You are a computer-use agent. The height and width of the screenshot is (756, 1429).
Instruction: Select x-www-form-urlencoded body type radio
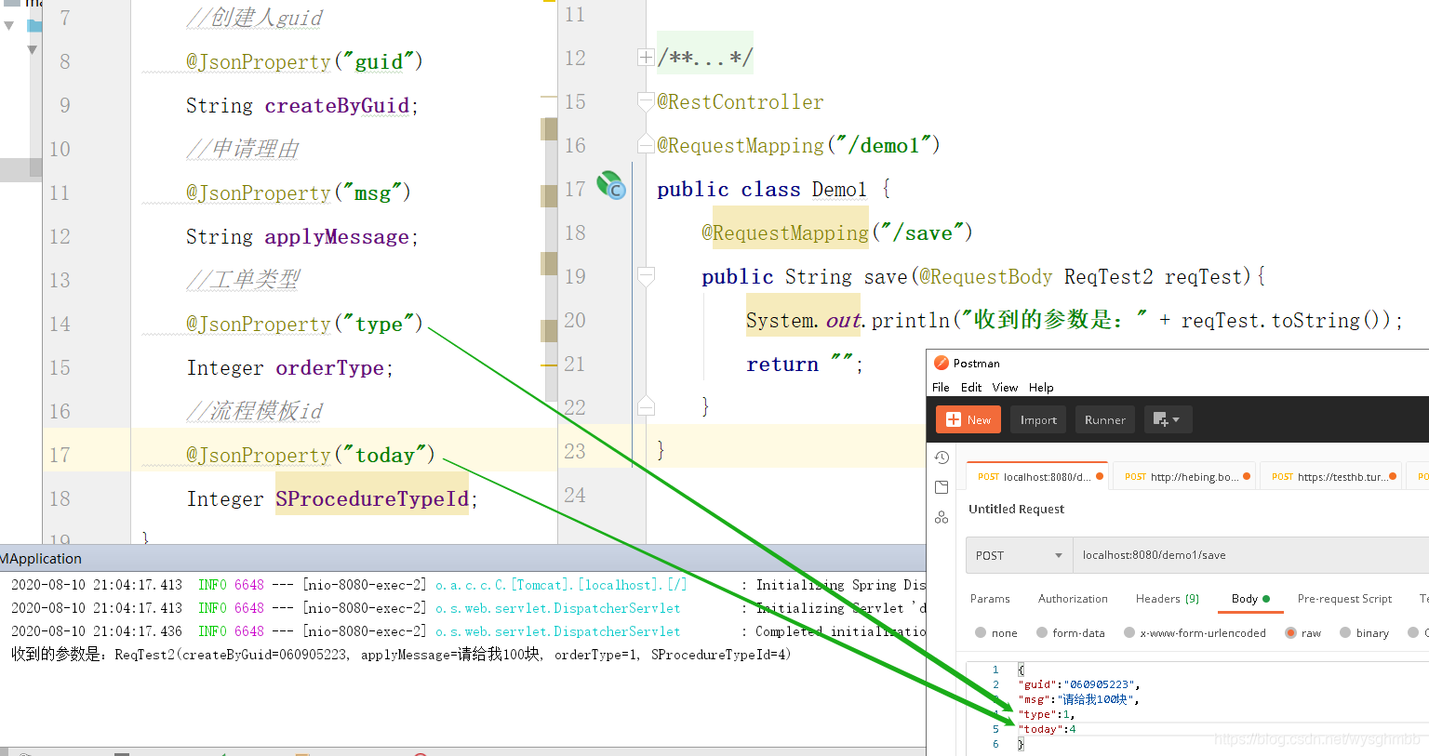tap(1129, 632)
